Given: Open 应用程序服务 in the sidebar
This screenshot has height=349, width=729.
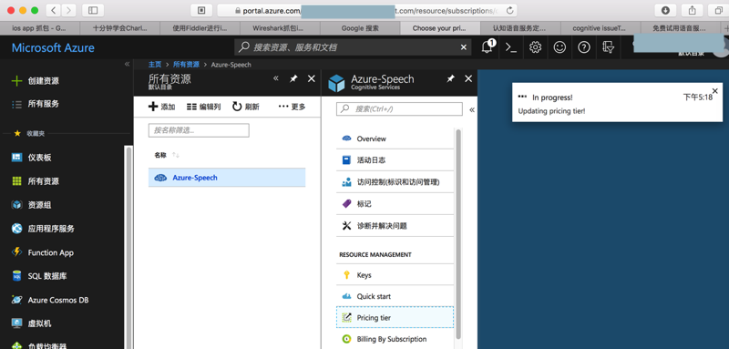Looking at the screenshot, I should pos(43,229).
